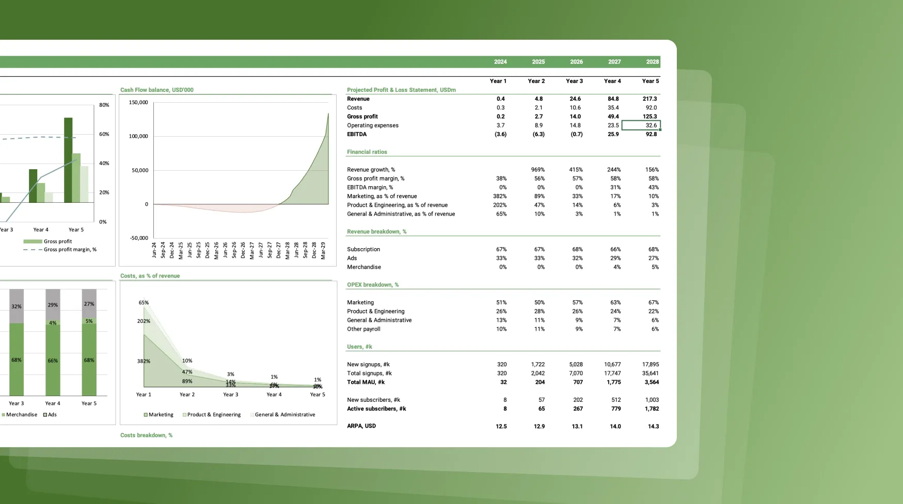Screen dimensions: 903x504
Task: Select the Cash Flow balance chart title
Action: pos(156,90)
